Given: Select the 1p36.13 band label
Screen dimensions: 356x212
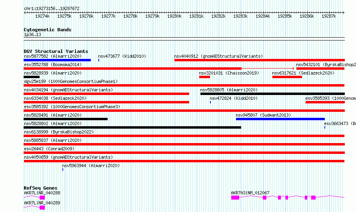Looking at the screenshot, I should click(32, 34).
